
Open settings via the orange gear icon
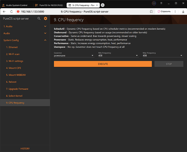pyautogui.click(x=45, y=19)
